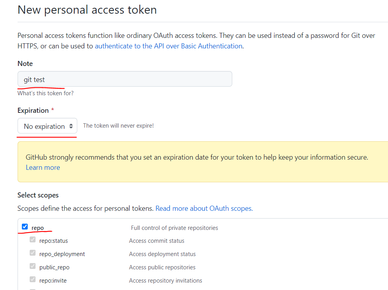This screenshot has width=388, height=290.
Task: Toggle the public_repo checkbox
Action: click(x=32, y=266)
